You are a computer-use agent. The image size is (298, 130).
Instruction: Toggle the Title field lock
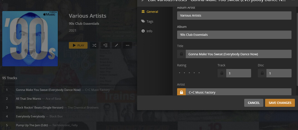point(181,54)
